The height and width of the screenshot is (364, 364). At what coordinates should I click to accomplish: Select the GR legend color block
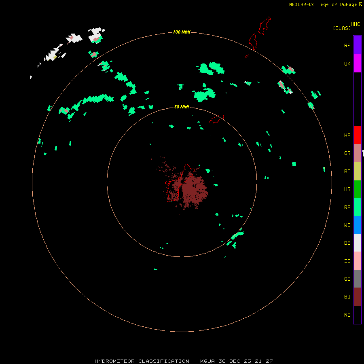coord(357,153)
